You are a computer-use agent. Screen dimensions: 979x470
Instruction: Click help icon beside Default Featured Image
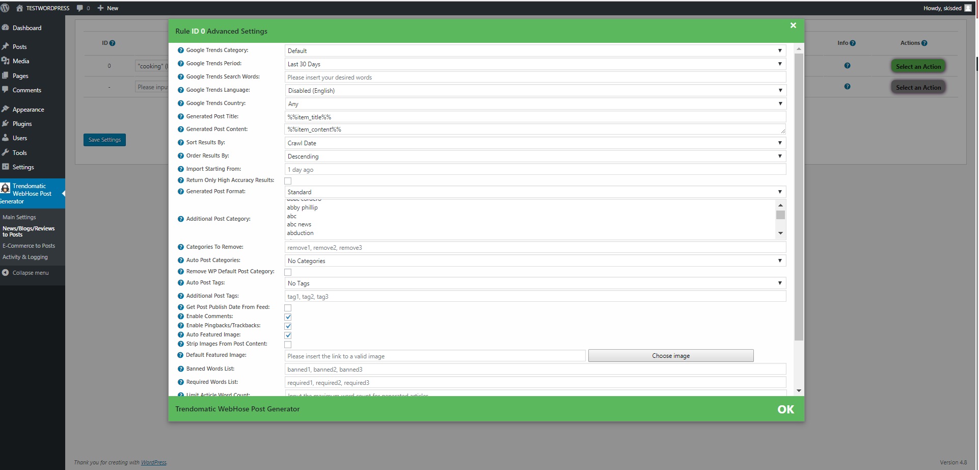click(181, 355)
